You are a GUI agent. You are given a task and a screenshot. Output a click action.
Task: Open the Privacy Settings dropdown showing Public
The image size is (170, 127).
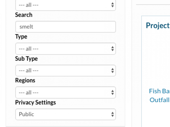[x=66, y=114]
